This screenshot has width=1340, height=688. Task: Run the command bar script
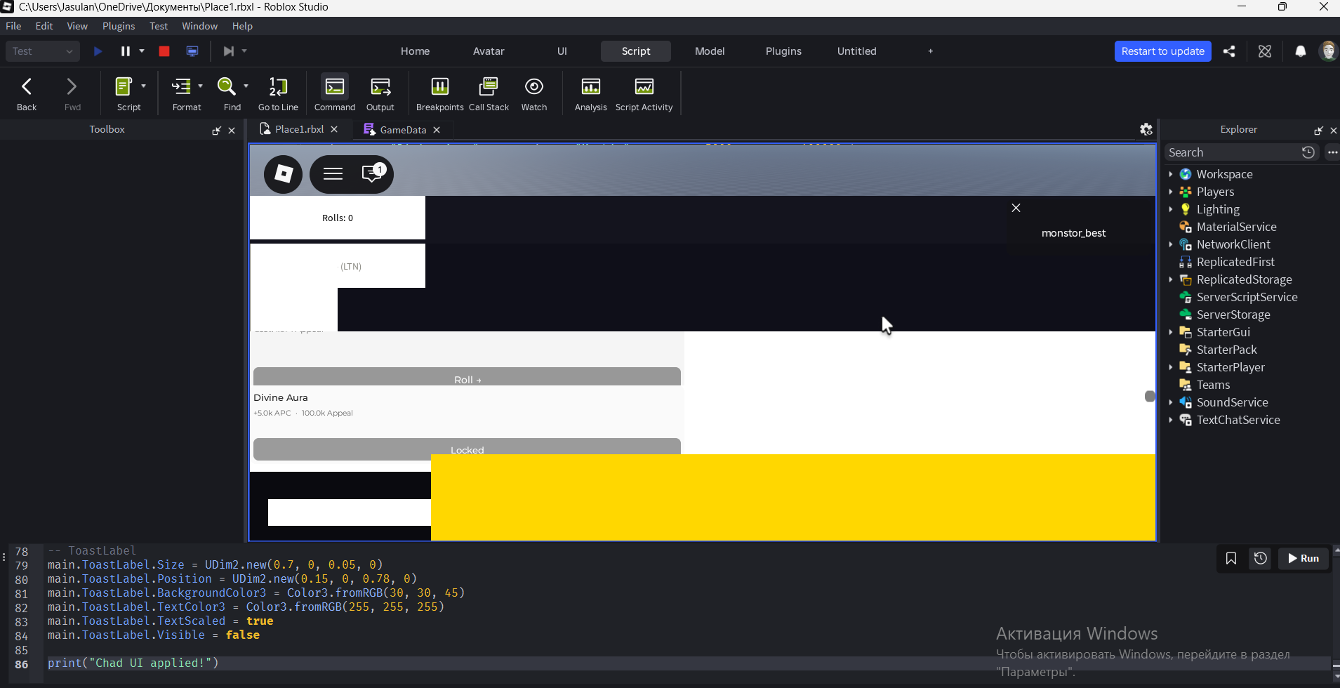[1303, 558]
